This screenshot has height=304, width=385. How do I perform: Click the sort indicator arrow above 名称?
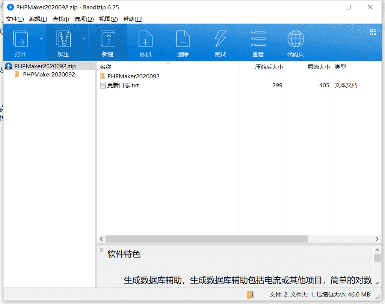pyautogui.click(x=168, y=63)
